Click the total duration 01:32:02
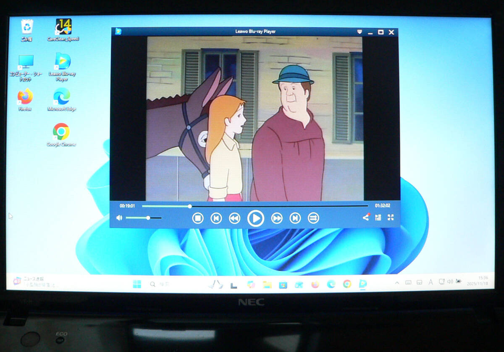The width and height of the screenshot is (504, 352). point(383,206)
